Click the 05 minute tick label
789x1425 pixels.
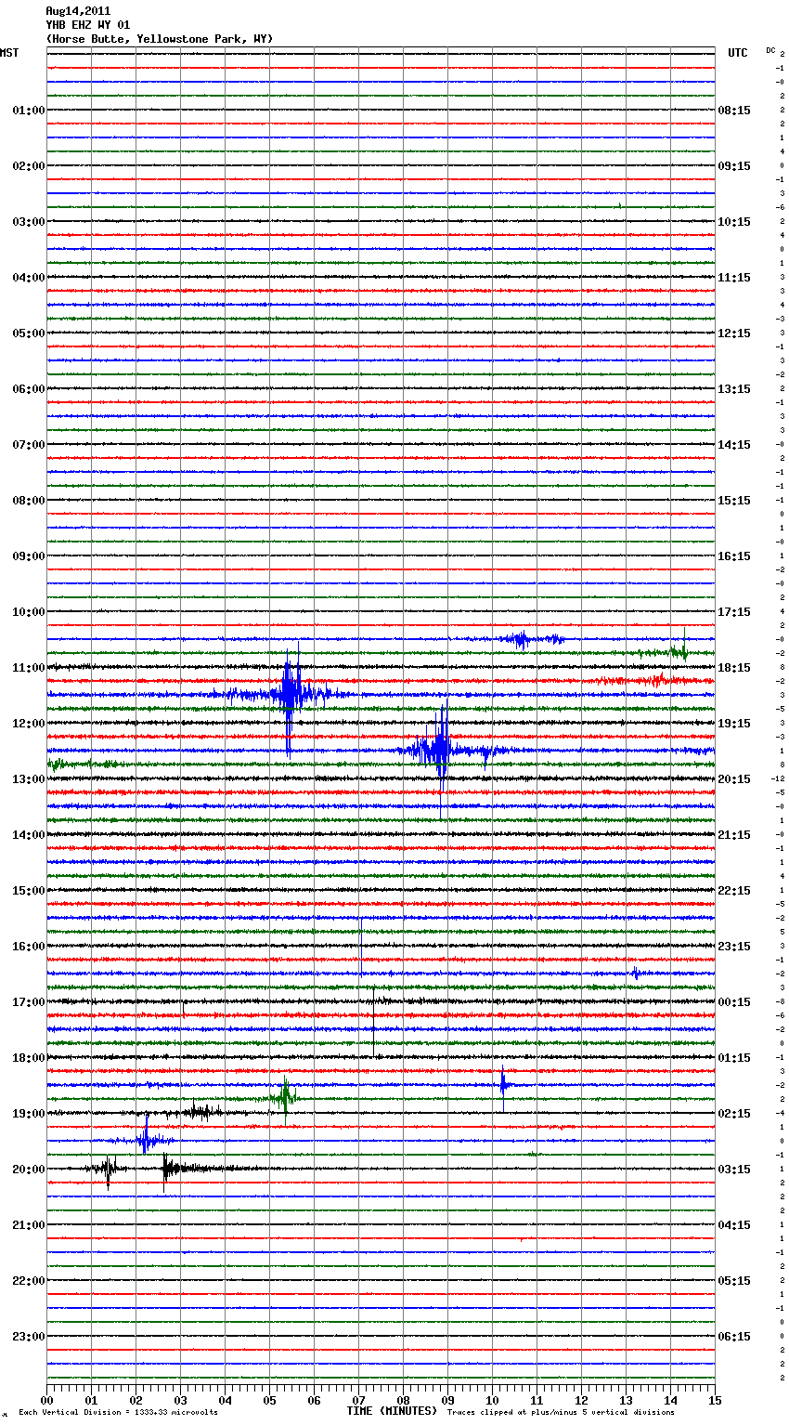coord(269,1400)
